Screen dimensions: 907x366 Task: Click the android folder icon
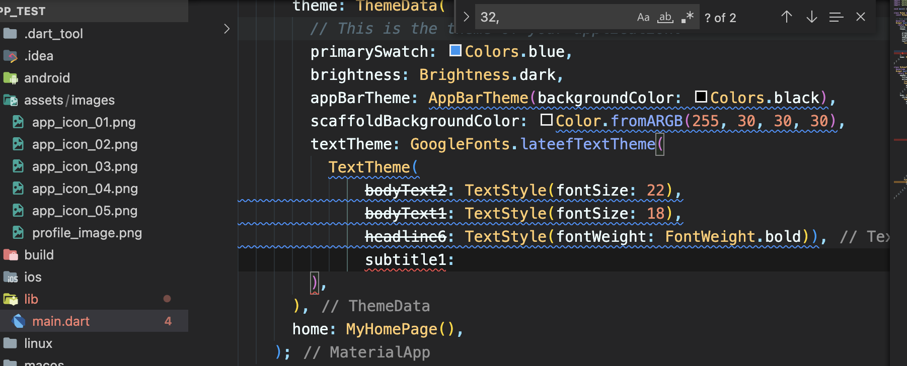[x=10, y=78]
